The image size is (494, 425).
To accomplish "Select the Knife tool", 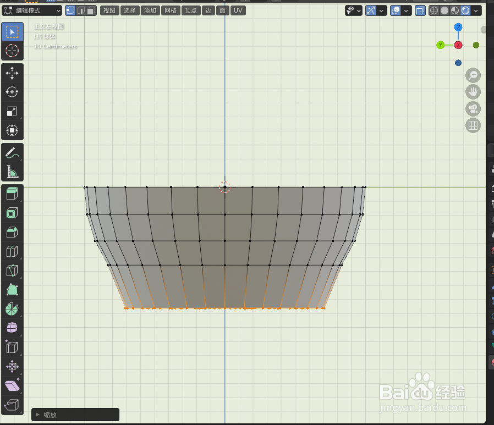I will pyautogui.click(x=12, y=271).
